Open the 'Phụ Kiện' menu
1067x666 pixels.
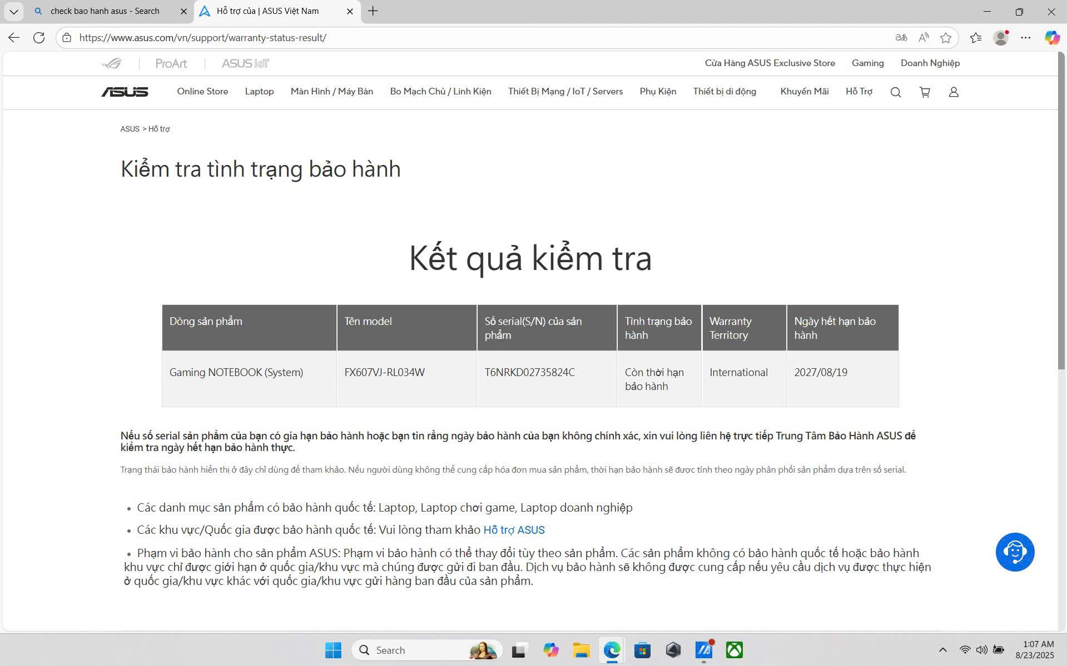[x=658, y=92]
